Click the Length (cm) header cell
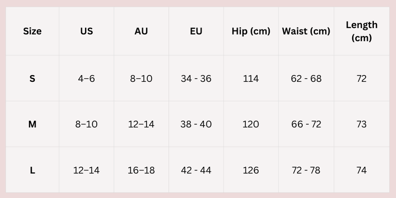Screen dimensions: 396x198 362,31
